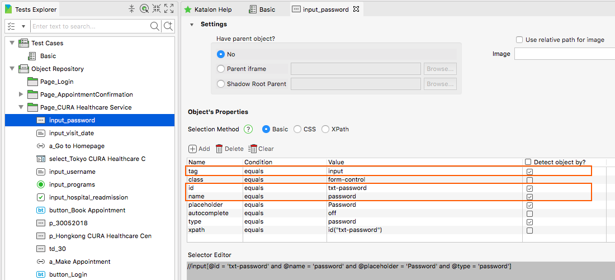Collapse the Page_CURA Healthcare Service folder
Image resolution: width=615 pixels, height=280 pixels.
(x=21, y=107)
